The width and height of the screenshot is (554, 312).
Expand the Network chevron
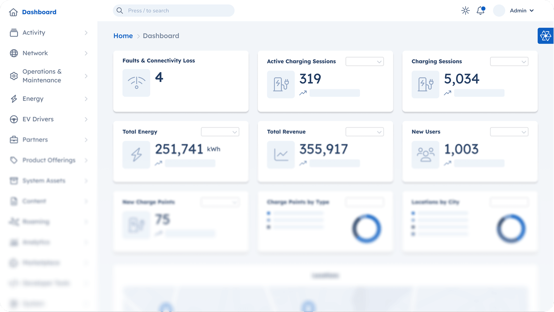click(86, 53)
